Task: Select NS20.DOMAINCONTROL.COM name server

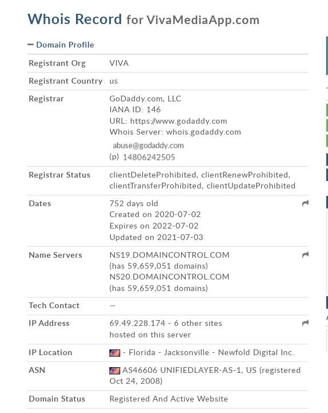Action: [x=170, y=277]
